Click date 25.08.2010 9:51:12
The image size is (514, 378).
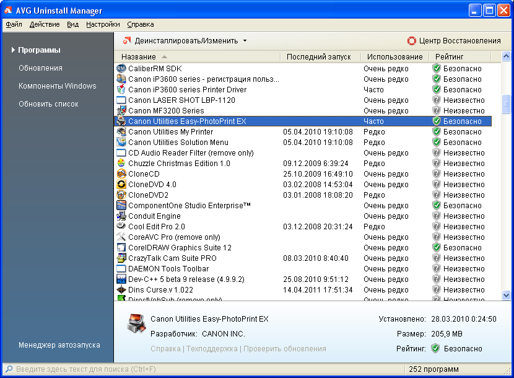pos(316,279)
